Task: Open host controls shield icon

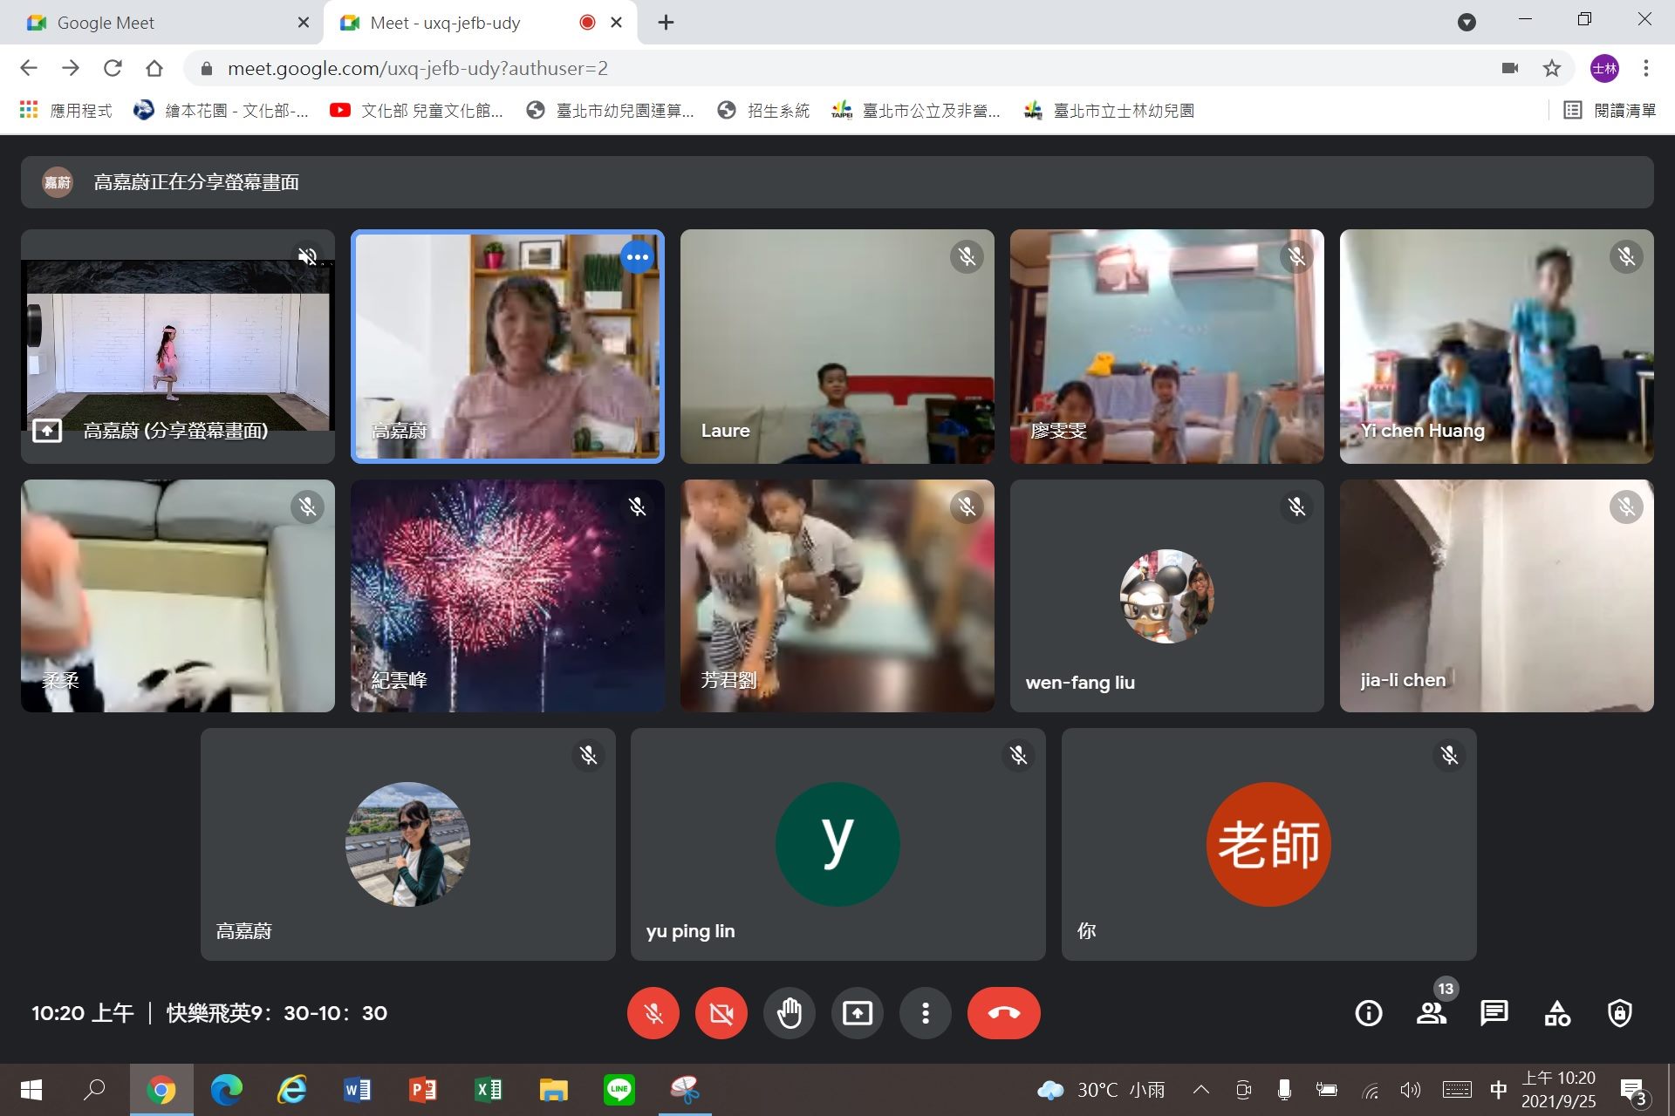Action: pos(1620,1013)
